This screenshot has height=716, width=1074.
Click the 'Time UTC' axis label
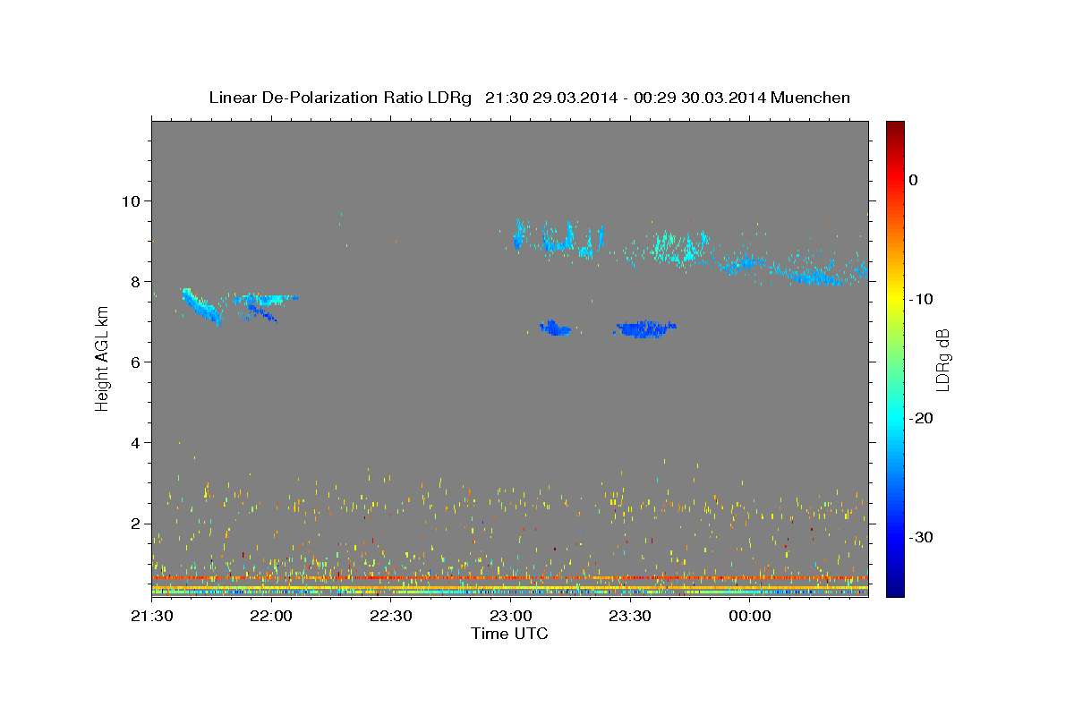click(509, 634)
